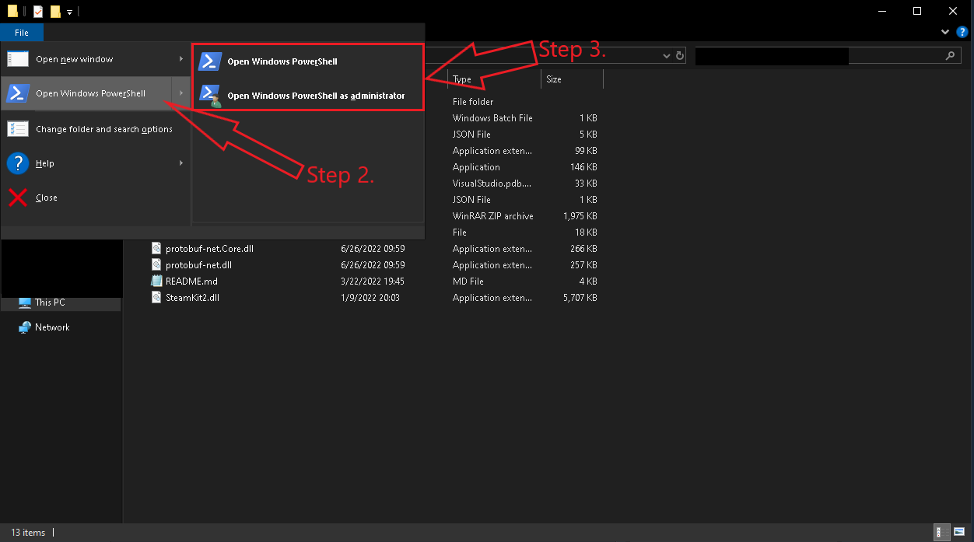Click the 'Open new window' icon

click(x=19, y=59)
